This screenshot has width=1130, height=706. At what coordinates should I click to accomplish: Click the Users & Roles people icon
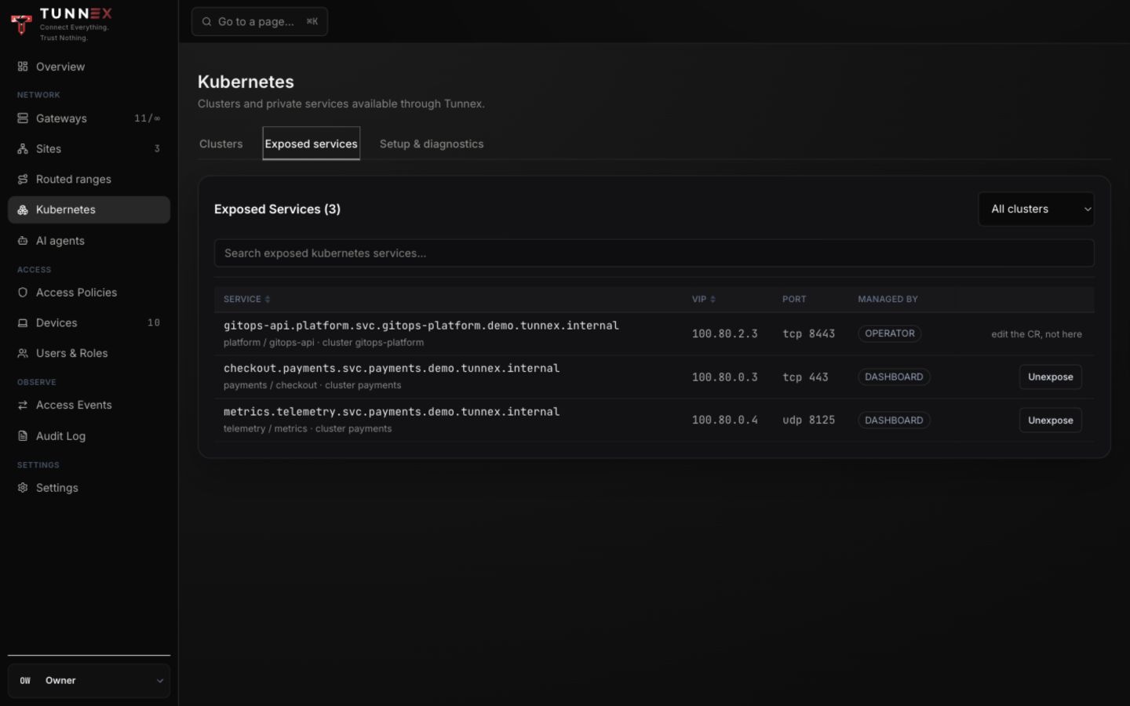pyautogui.click(x=23, y=354)
